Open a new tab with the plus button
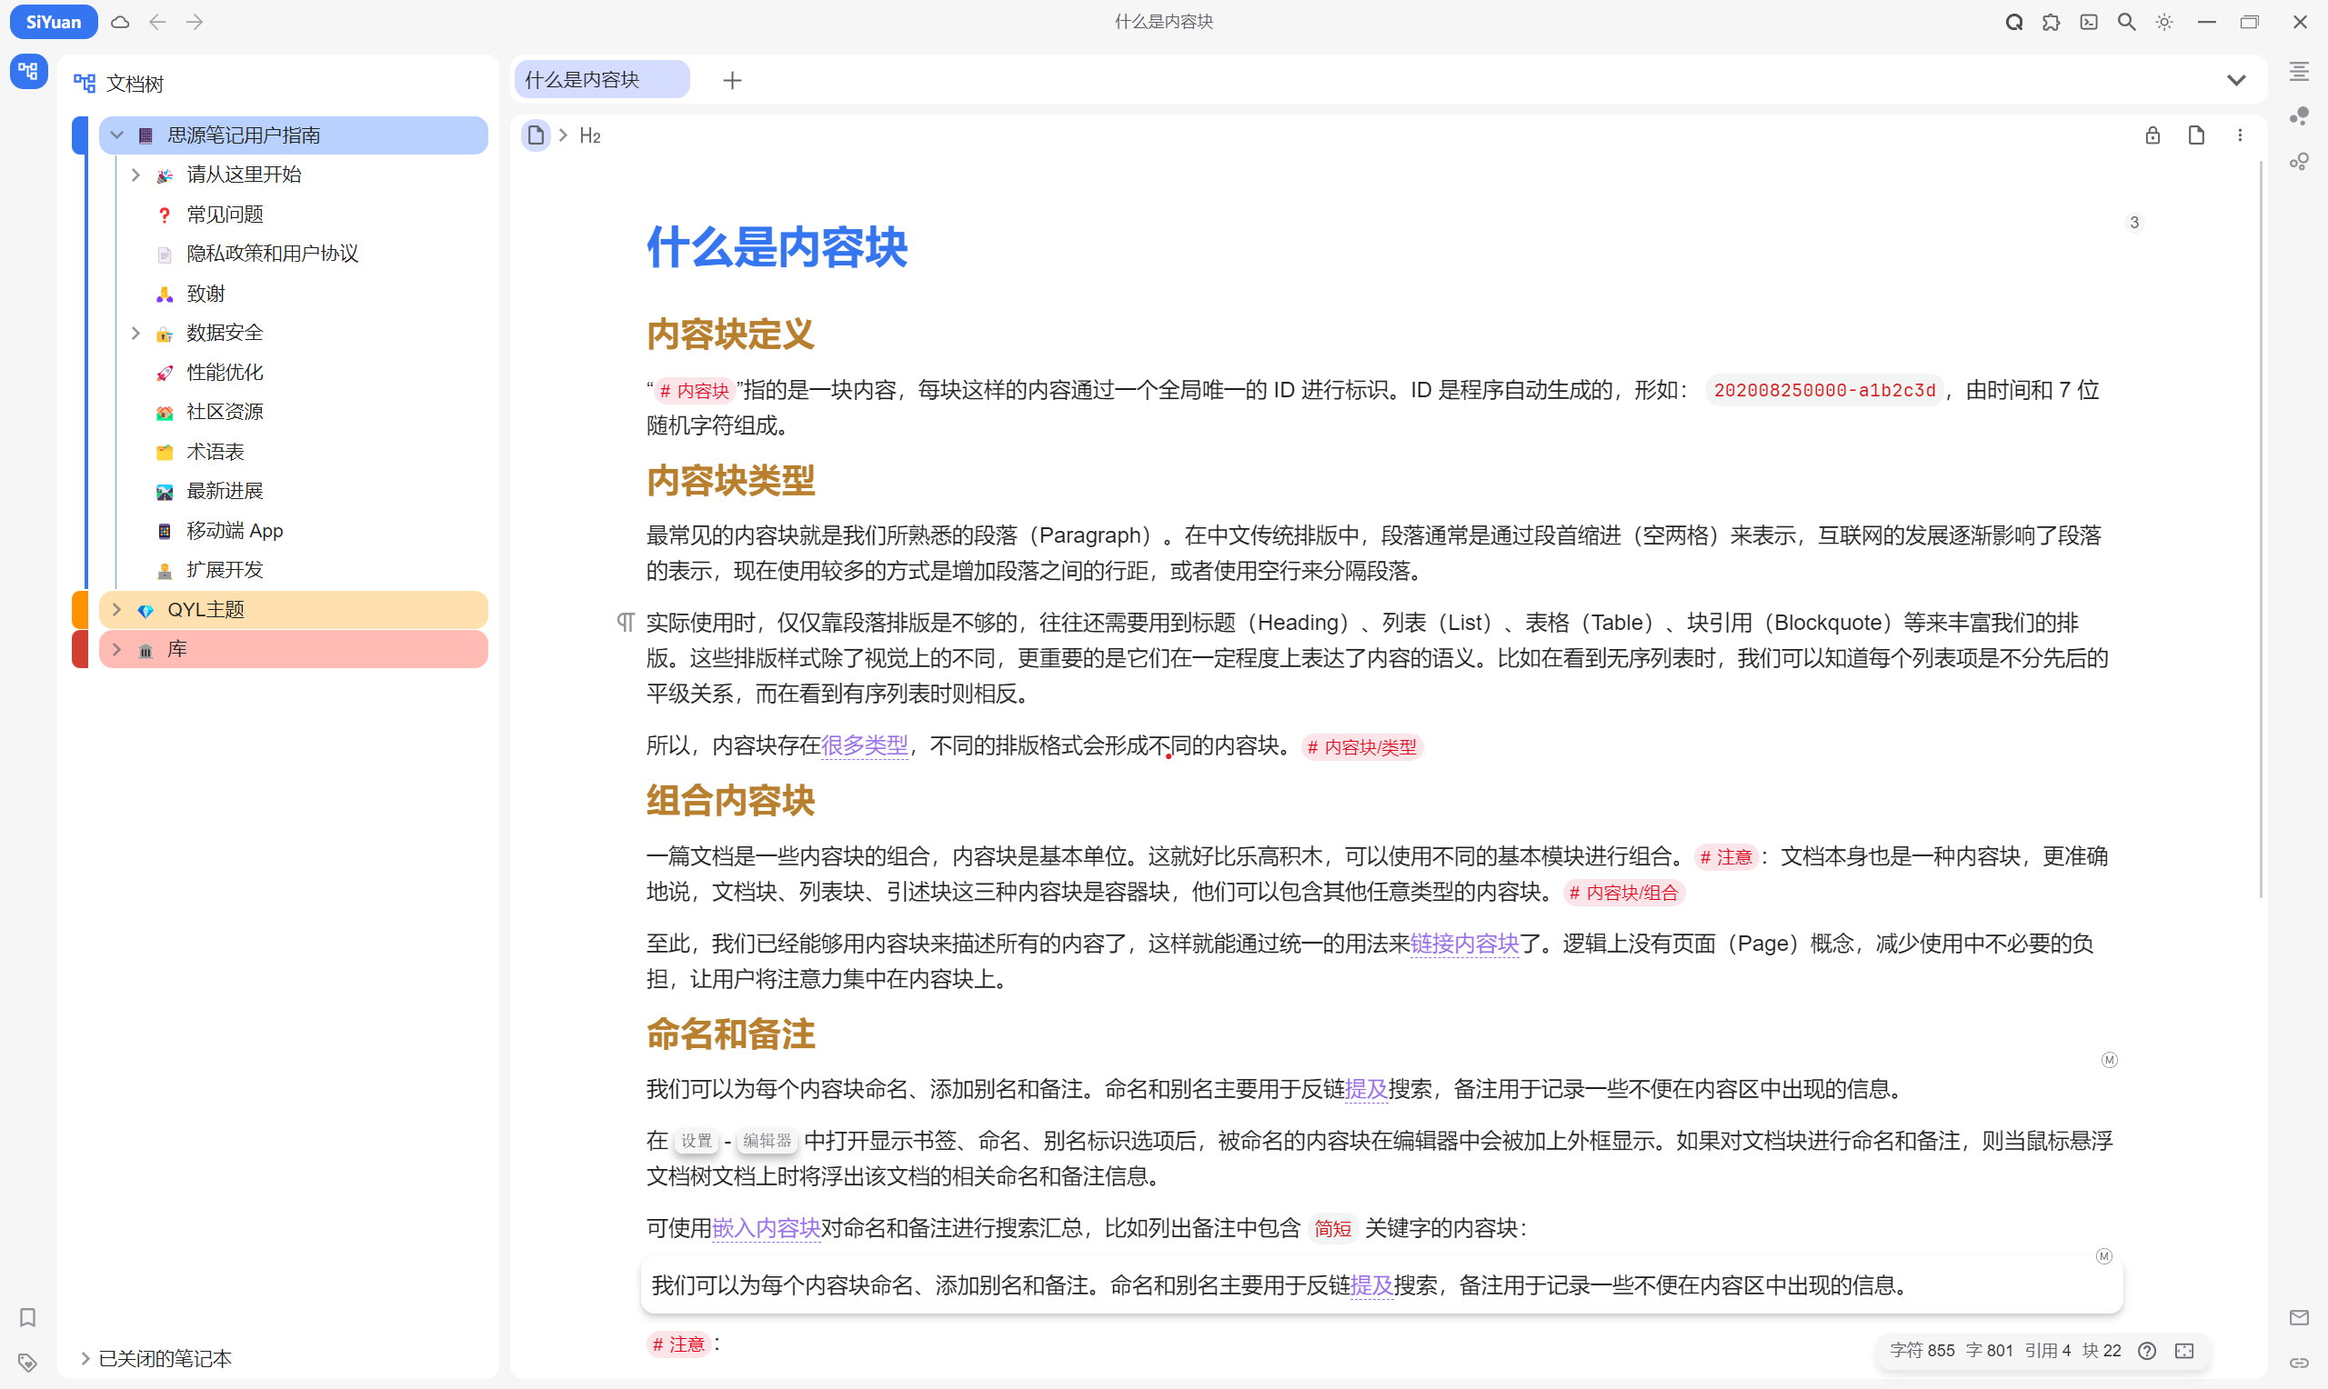2328x1389 pixels. tap(732, 81)
